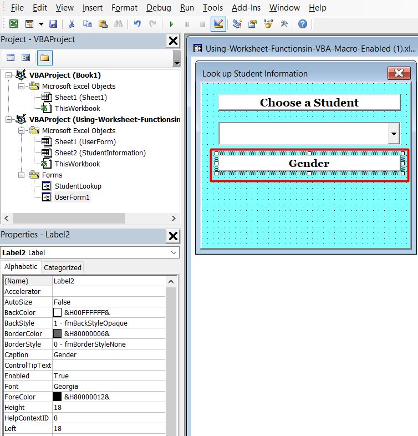The width and height of the screenshot is (418, 436).
Task: Click the BackColor white color swatch
Action: tap(57, 312)
